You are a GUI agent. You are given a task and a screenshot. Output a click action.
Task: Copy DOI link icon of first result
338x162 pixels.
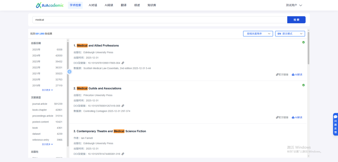123,63
